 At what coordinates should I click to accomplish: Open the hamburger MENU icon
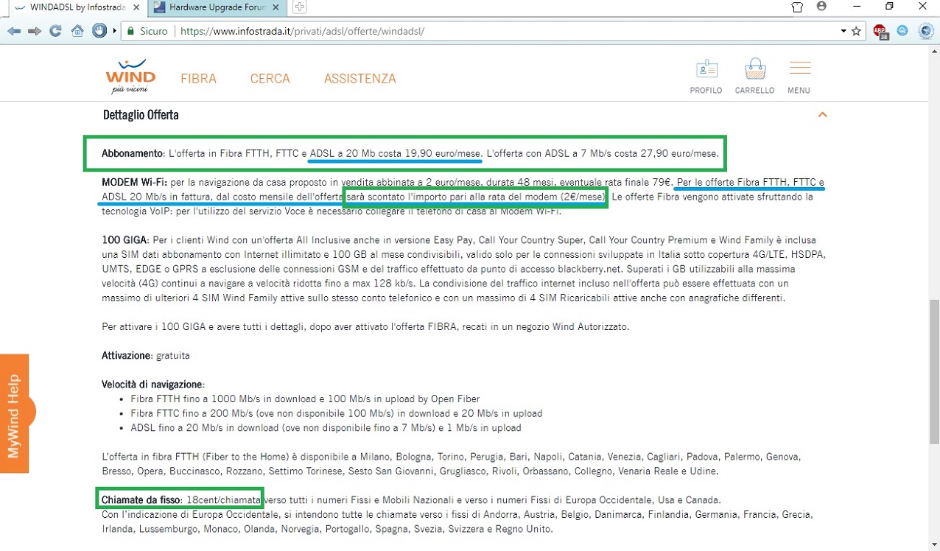point(799,77)
